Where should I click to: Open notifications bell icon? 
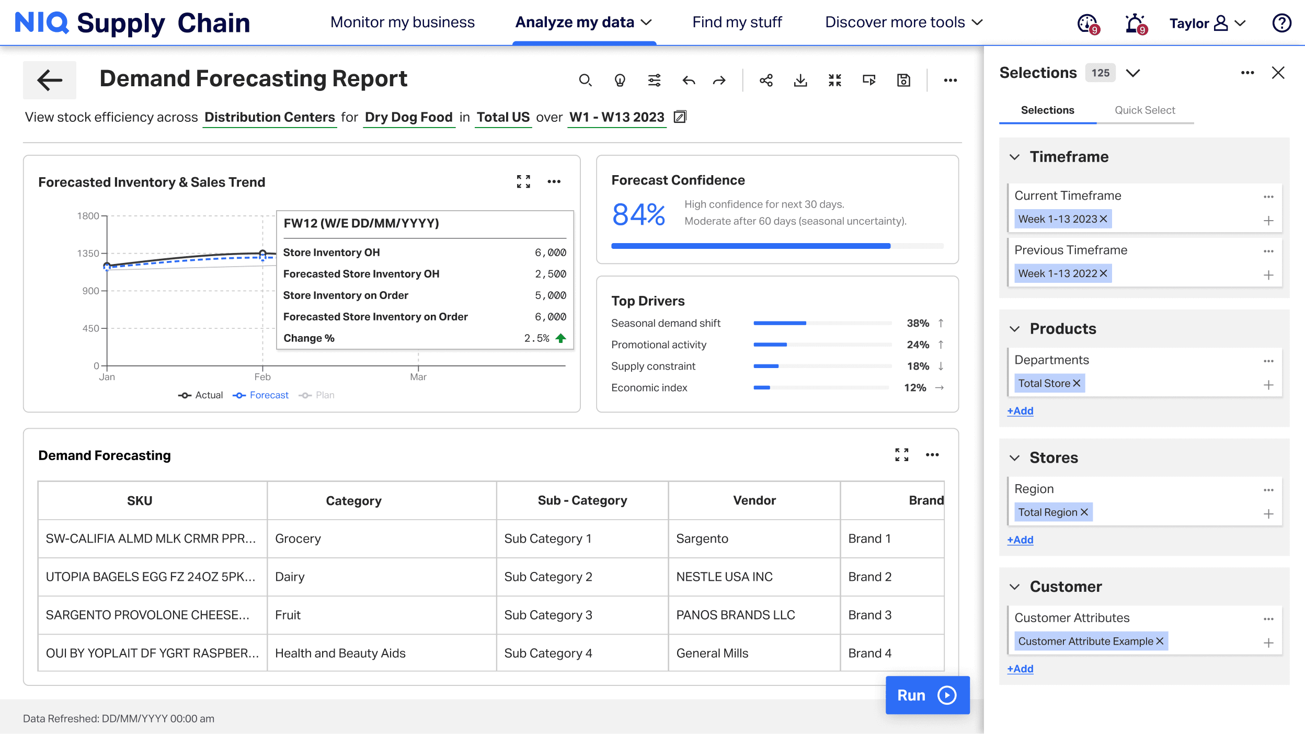coord(1136,24)
